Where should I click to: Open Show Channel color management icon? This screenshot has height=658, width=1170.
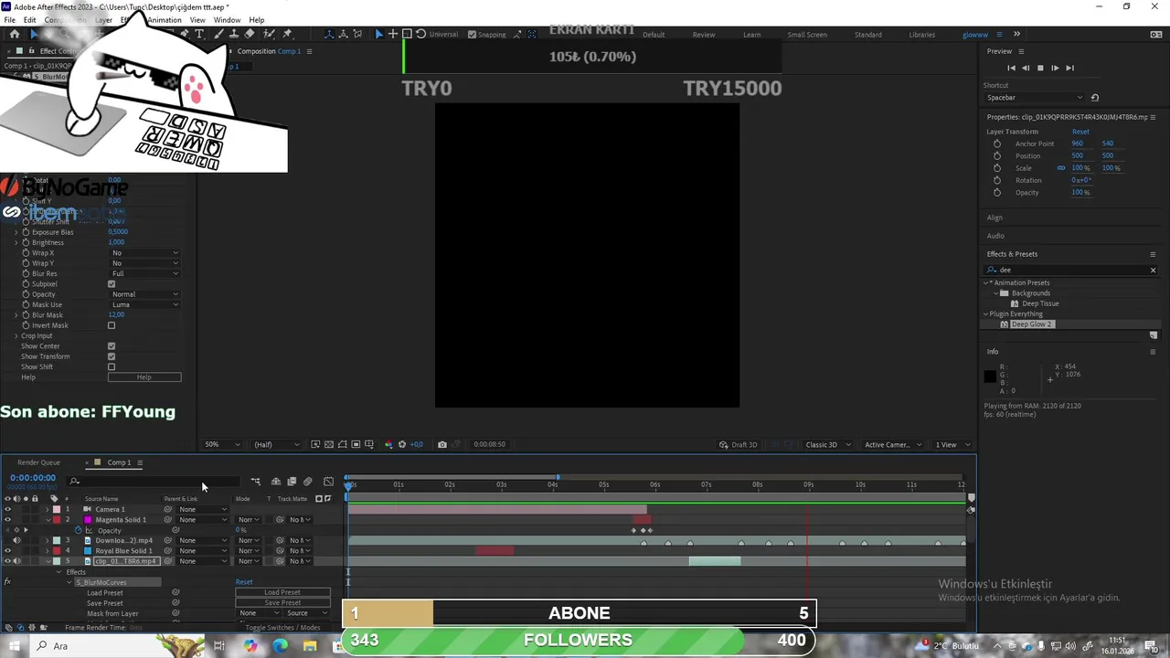point(388,445)
